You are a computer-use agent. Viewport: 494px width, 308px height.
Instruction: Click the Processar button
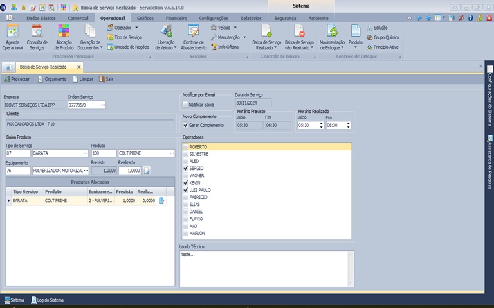pos(17,79)
